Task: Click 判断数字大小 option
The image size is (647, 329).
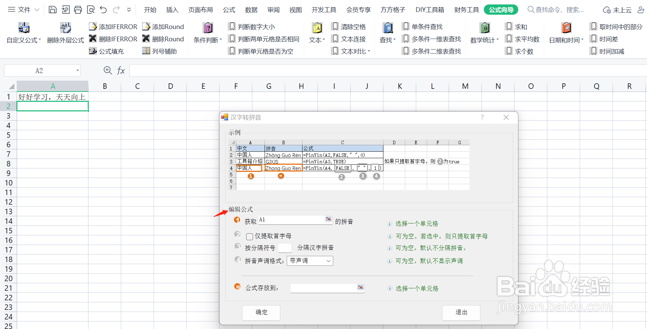Action: 252,27
